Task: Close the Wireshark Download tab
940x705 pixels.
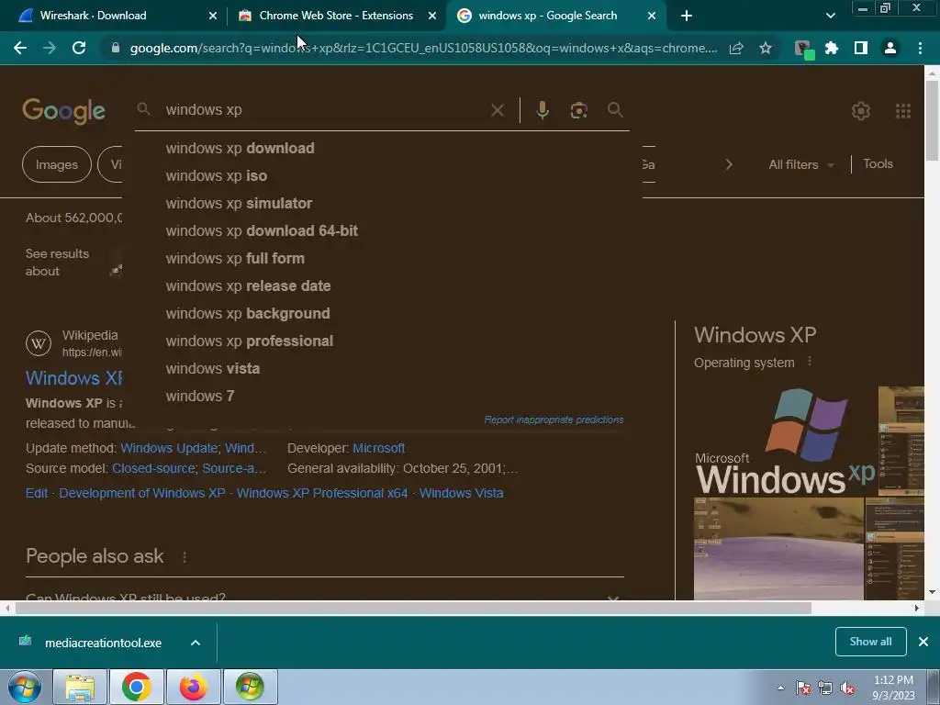Action: coord(213,16)
